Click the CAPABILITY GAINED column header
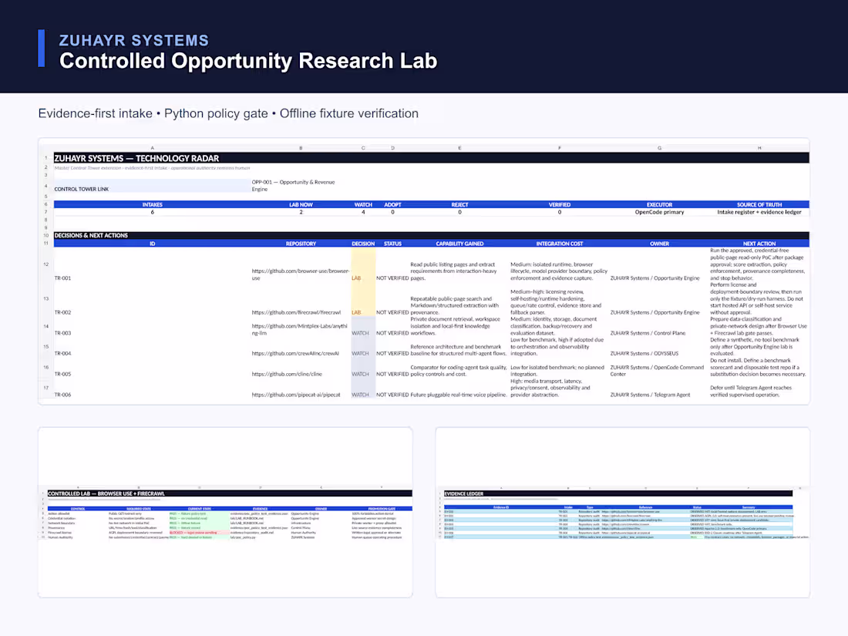Viewport: 848px width, 636px height. point(459,244)
